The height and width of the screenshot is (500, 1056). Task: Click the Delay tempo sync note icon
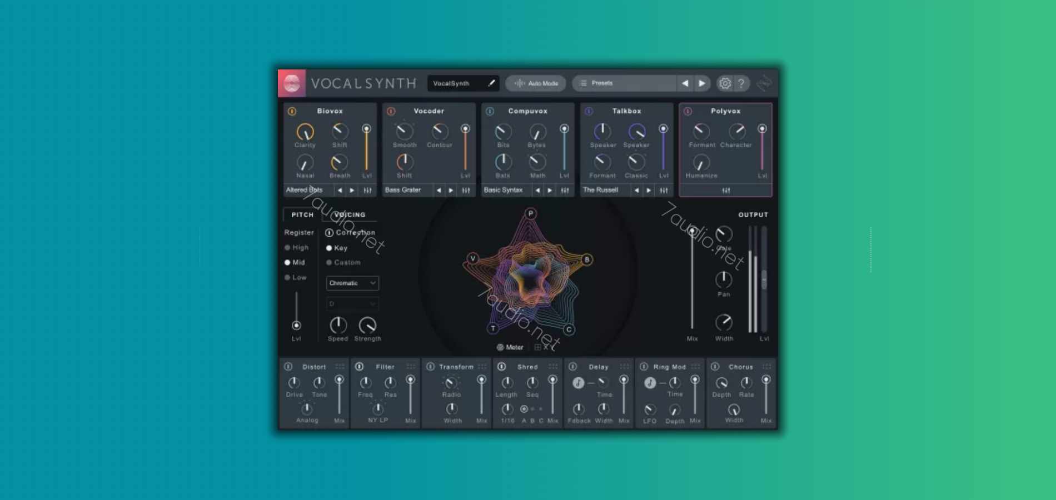pyautogui.click(x=579, y=383)
